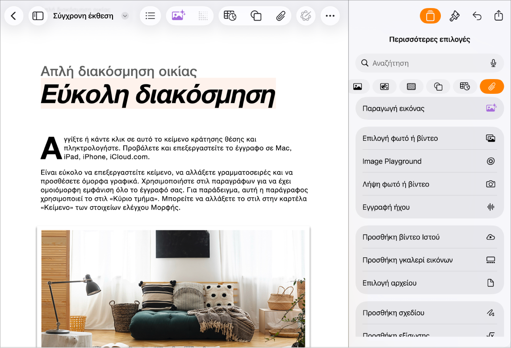Open document title dropdown next to Σύγχρονη έκθεση
Image resolution: width=511 pixels, height=348 pixels.
click(x=125, y=16)
